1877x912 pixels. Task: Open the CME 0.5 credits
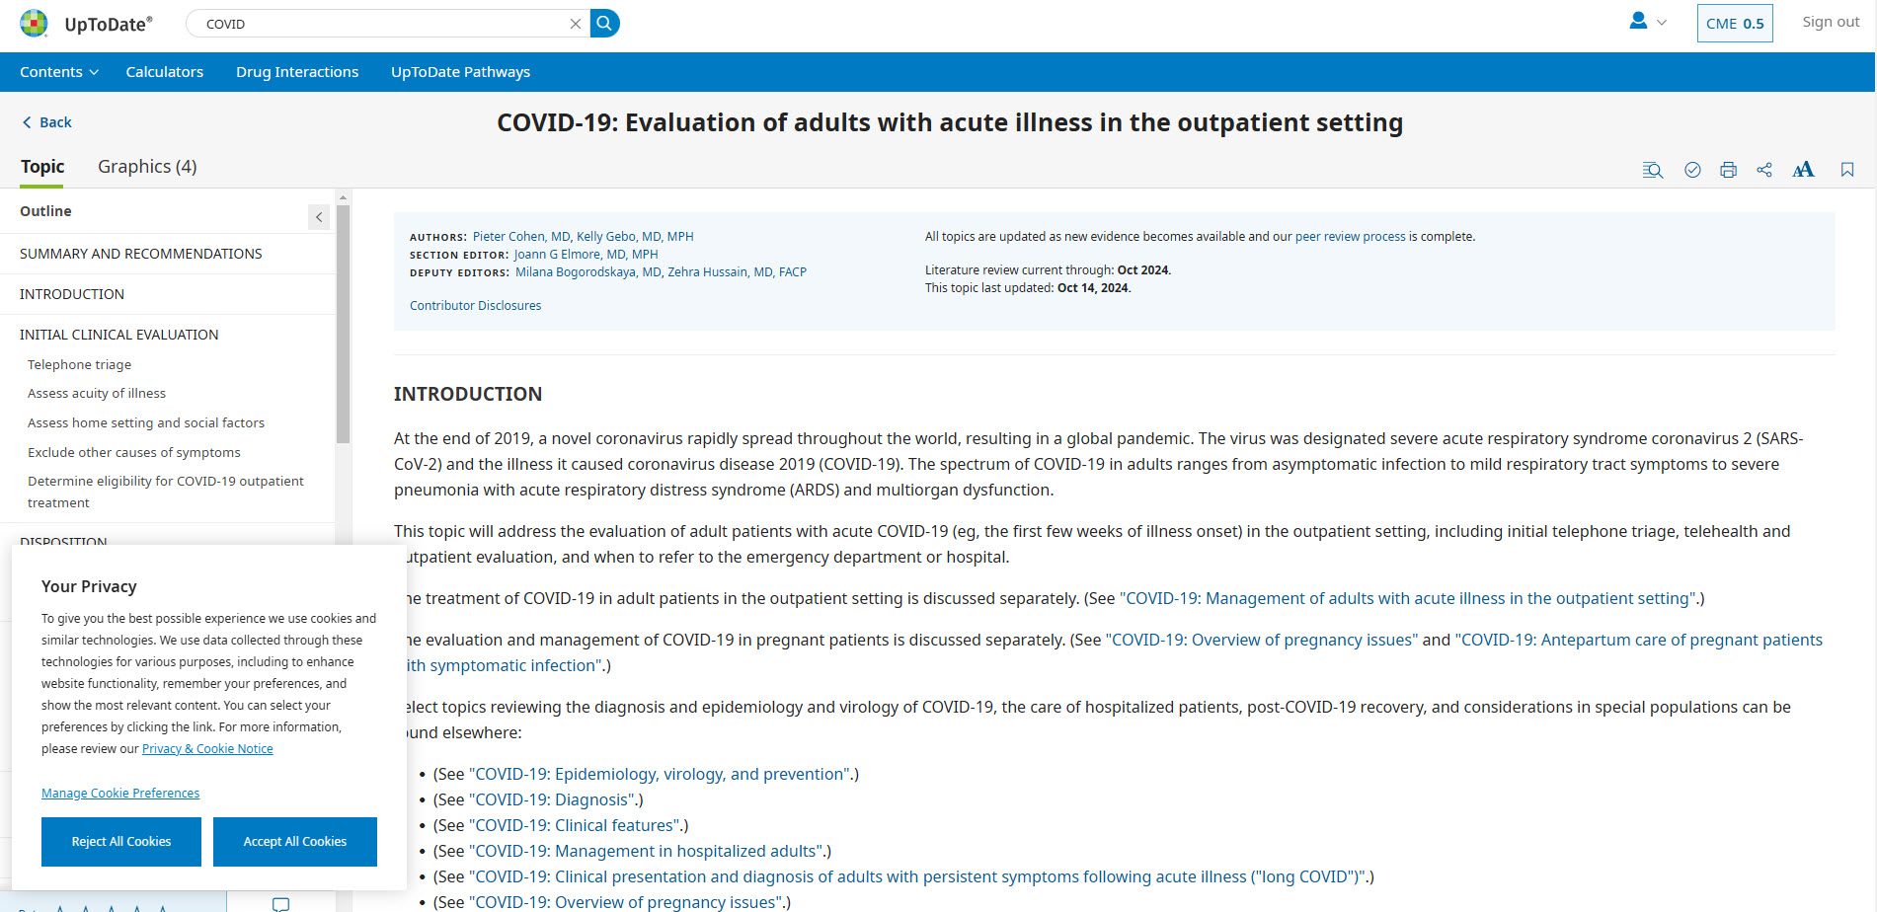[1735, 24]
